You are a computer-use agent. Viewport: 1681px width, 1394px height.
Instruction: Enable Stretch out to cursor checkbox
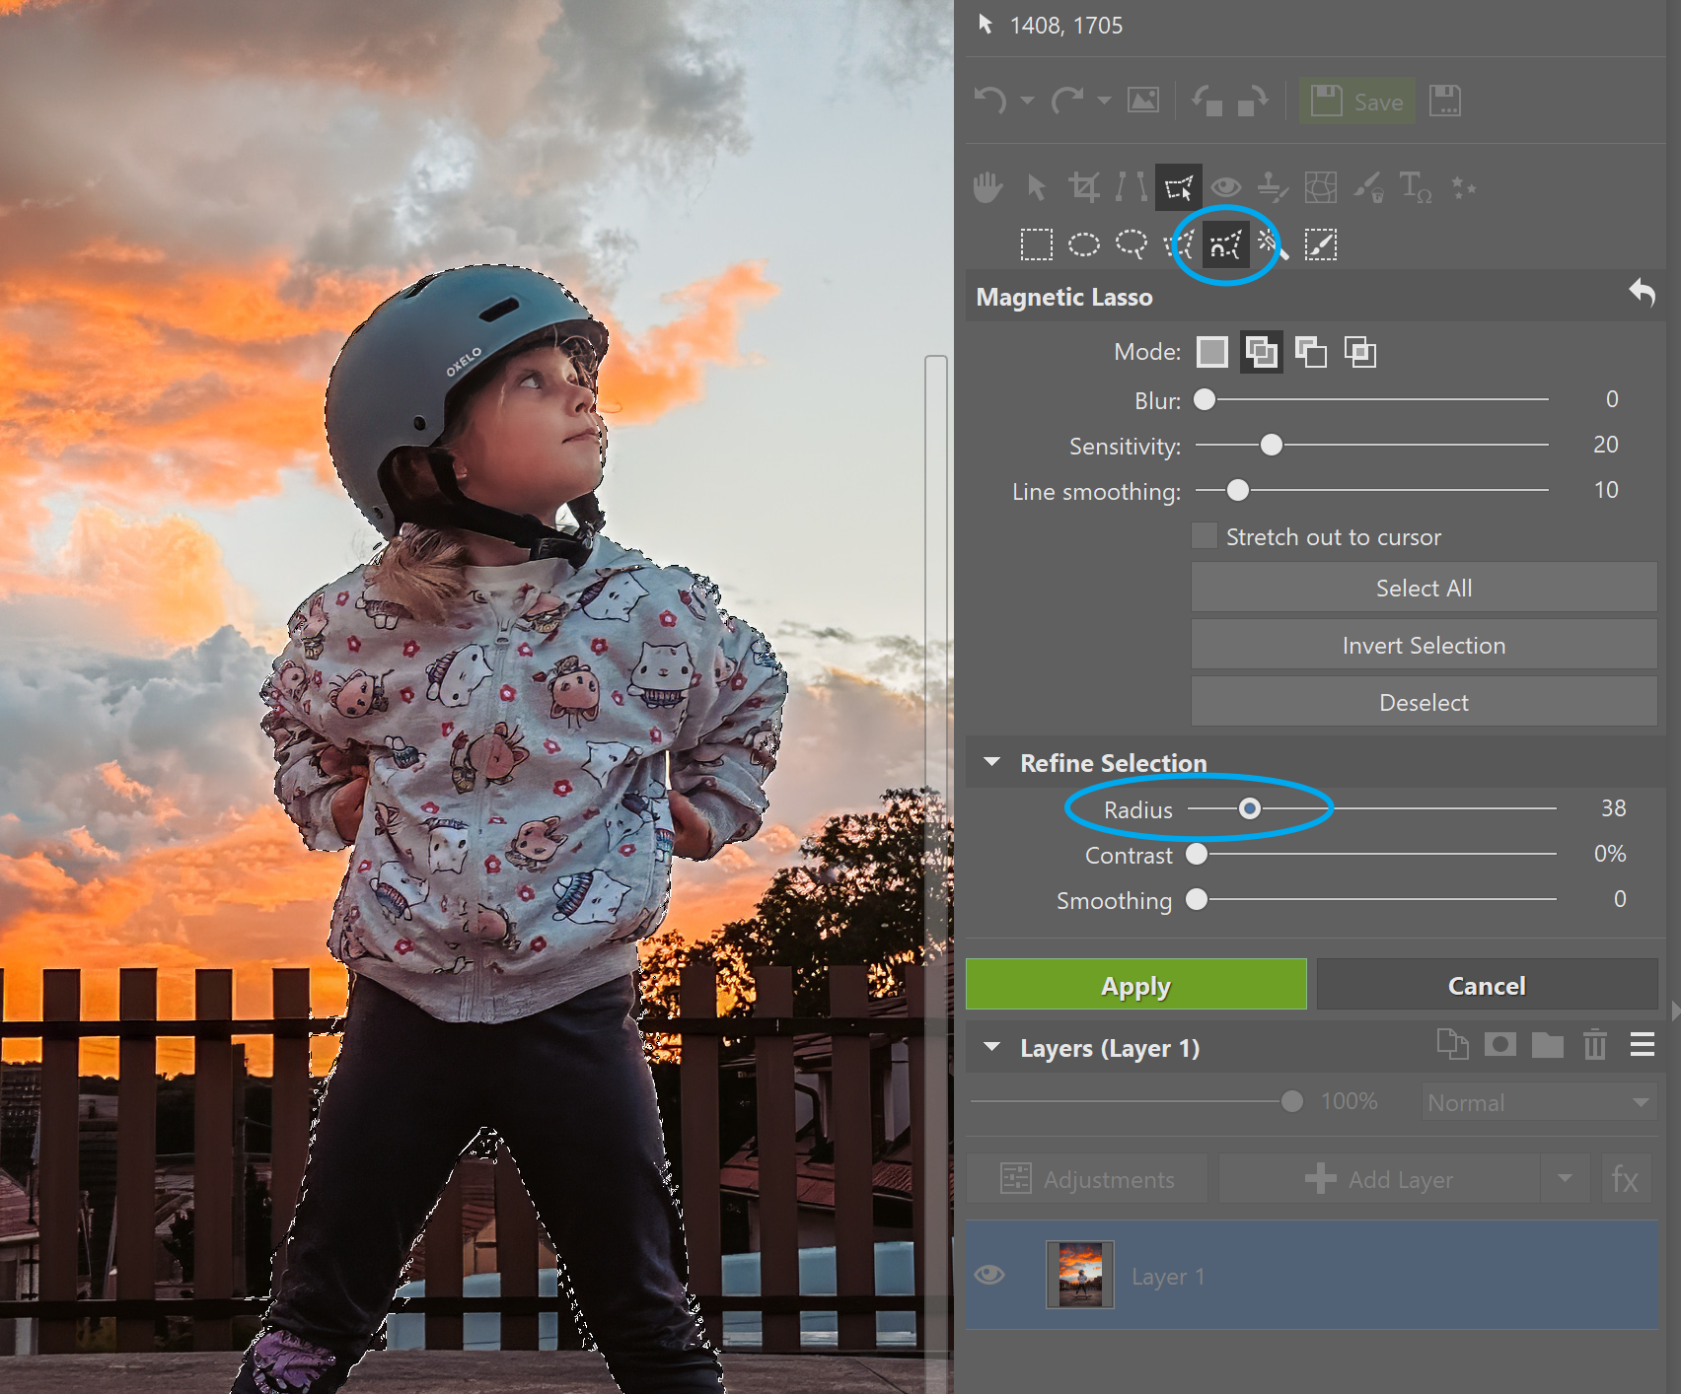pos(1204,536)
